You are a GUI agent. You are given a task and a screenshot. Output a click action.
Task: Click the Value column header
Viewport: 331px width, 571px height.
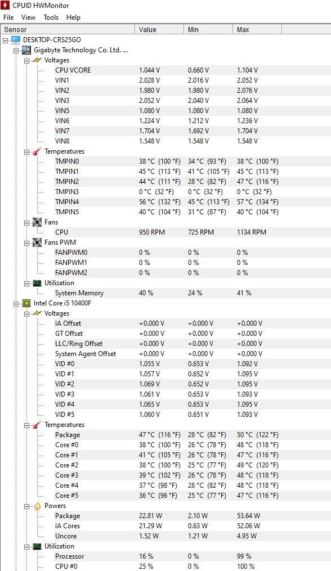(x=159, y=29)
